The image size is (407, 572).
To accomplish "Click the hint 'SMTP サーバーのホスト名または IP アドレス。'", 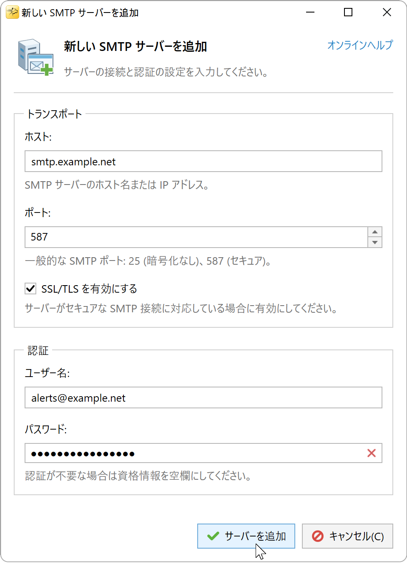I will 117,185.
